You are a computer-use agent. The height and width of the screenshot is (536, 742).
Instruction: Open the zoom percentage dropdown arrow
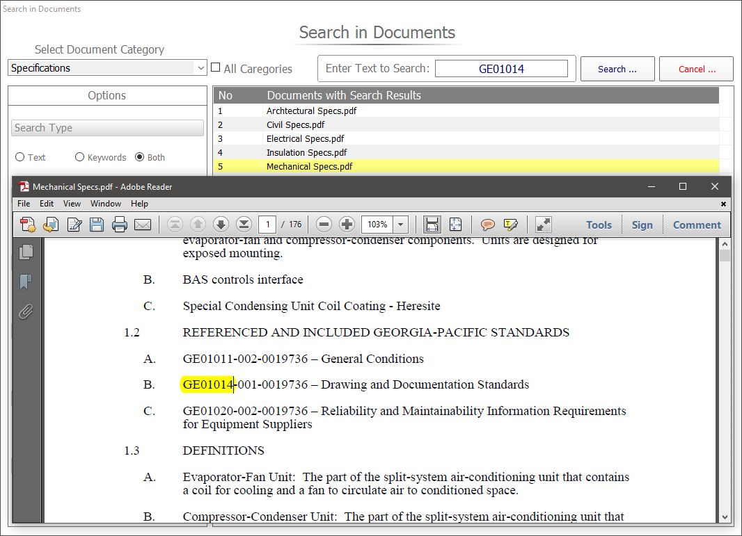tap(400, 225)
